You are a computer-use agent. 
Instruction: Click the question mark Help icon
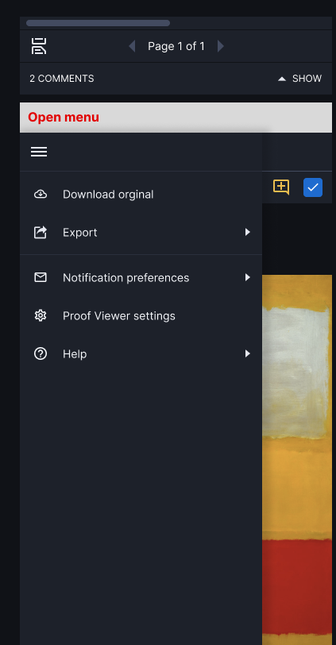tap(41, 353)
